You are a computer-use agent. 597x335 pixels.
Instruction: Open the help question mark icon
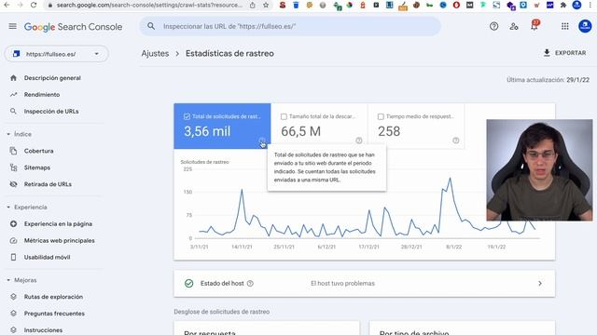coord(493,26)
